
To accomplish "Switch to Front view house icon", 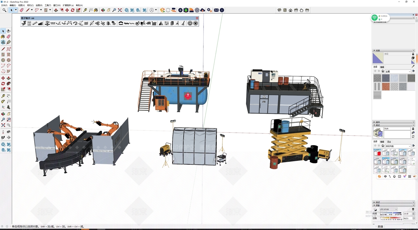I will (x=291, y=10).
